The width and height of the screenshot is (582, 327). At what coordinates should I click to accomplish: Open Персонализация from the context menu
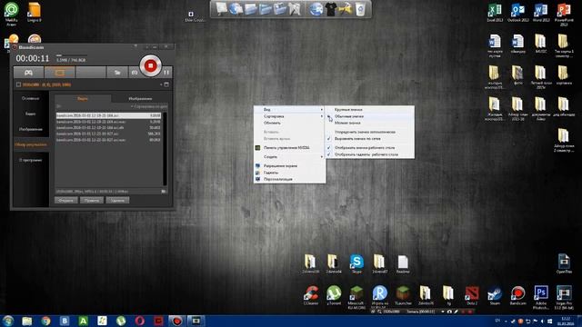(x=289, y=180)
